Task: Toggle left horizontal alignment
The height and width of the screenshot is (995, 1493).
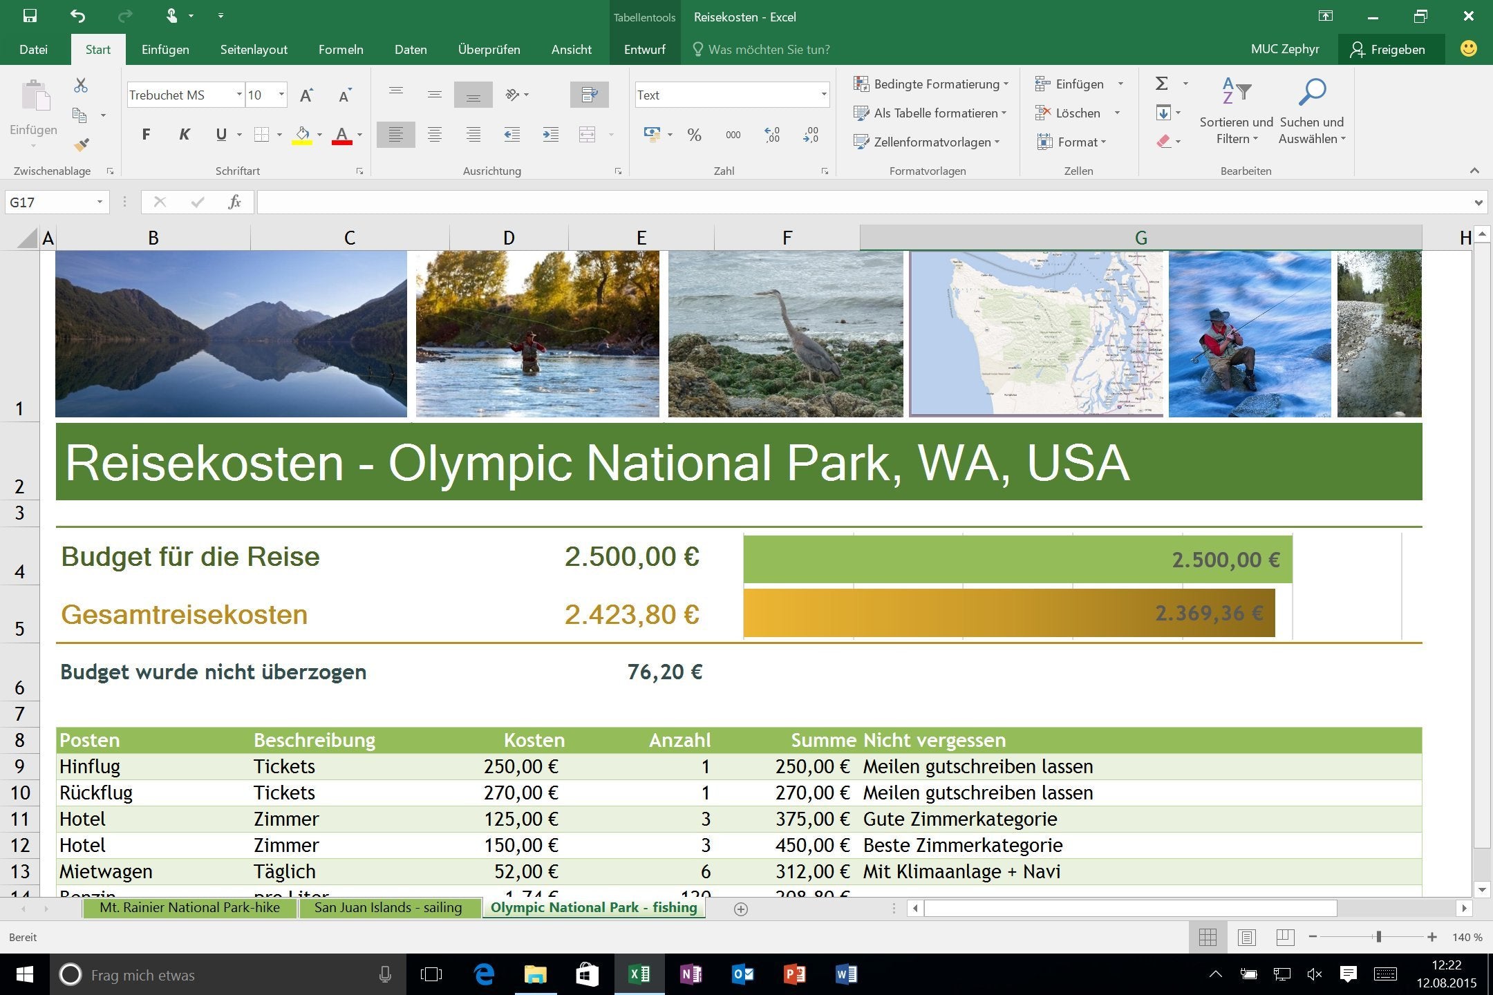Action: point(396,135)
